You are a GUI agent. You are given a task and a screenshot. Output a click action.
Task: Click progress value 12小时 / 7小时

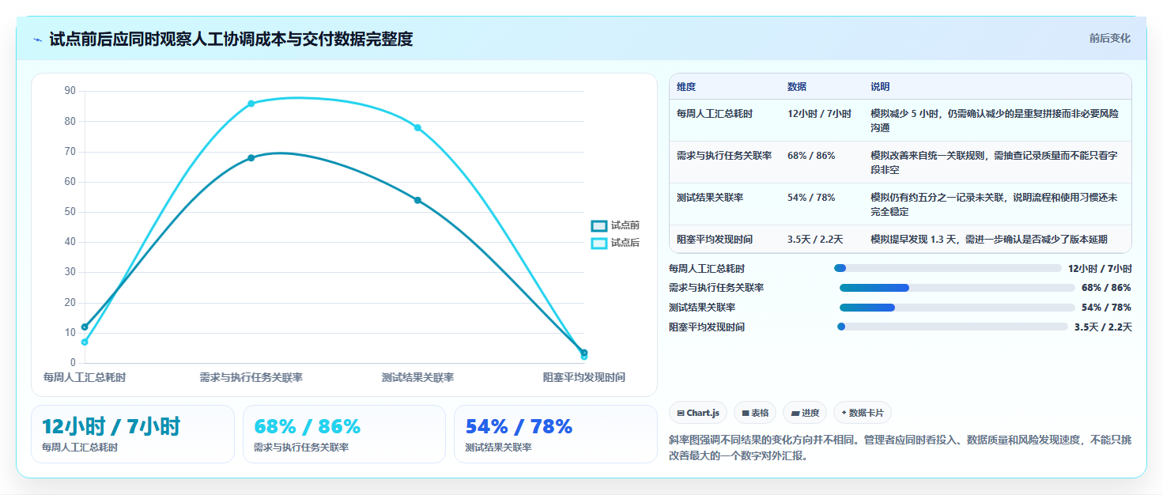point(1100,269)
